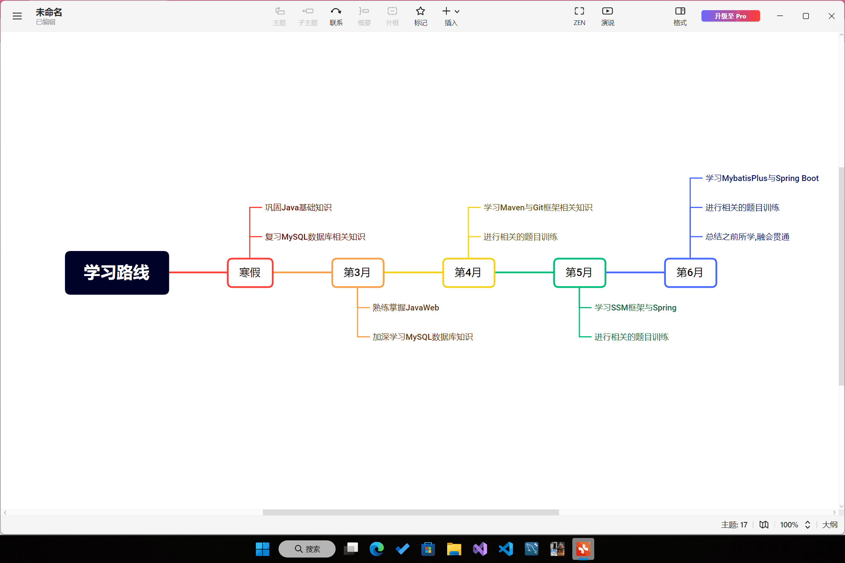Click the Topic (主题) toolbar icon
The height and width of the screenshot is (563, 845).
pos(279,16)
